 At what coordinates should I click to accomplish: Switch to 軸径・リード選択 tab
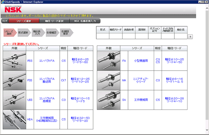[x=54, y=21]
